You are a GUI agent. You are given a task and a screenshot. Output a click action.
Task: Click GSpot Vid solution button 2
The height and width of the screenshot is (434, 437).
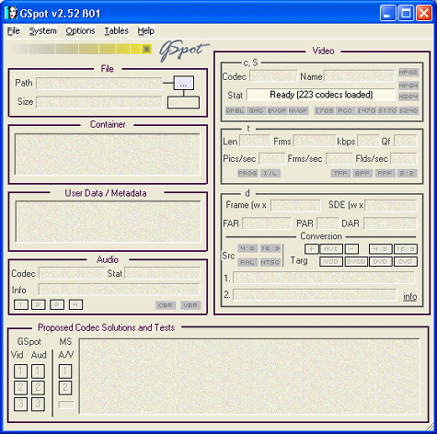[x=20, y=387]
